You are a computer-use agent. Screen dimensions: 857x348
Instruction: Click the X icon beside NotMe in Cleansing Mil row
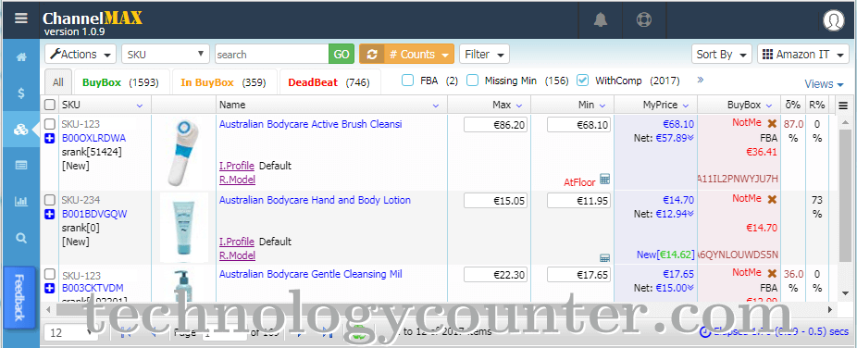772,273
